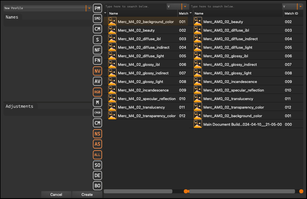This screenshot has width=307, height=199.
Task: Disable the orange NS button
Action: click(x=97, y=134)
